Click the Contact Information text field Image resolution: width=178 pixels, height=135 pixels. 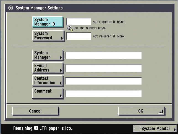point(103,81)
